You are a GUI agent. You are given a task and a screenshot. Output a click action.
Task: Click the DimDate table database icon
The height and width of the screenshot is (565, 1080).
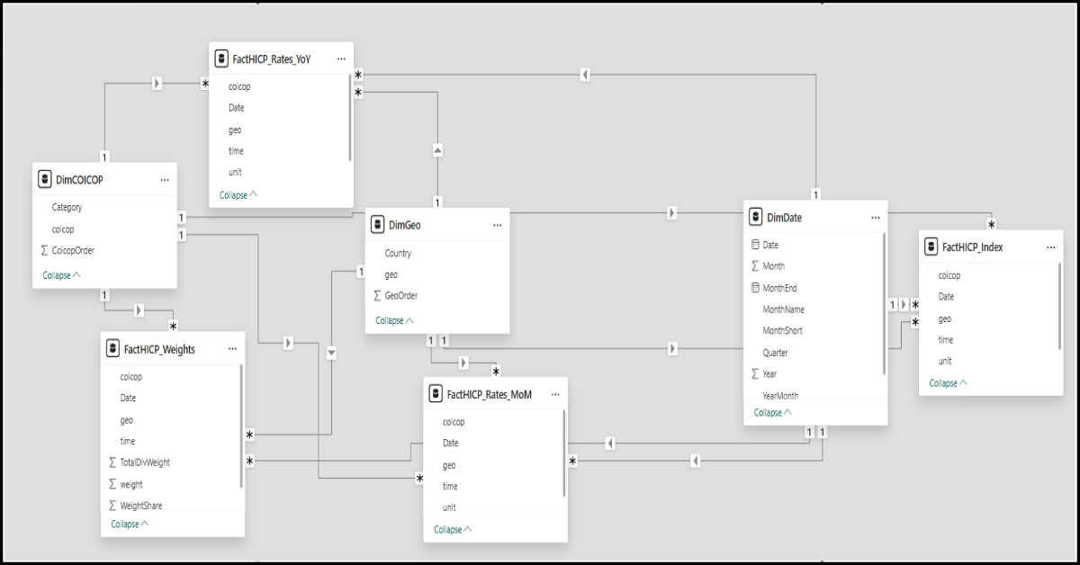point(756,217)
